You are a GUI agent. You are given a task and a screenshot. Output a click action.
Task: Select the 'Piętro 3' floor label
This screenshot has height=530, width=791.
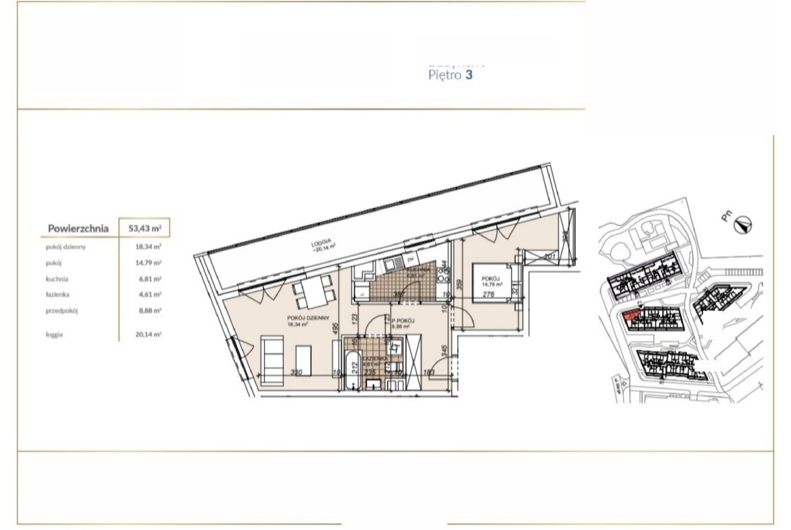[x=450, y=75]
